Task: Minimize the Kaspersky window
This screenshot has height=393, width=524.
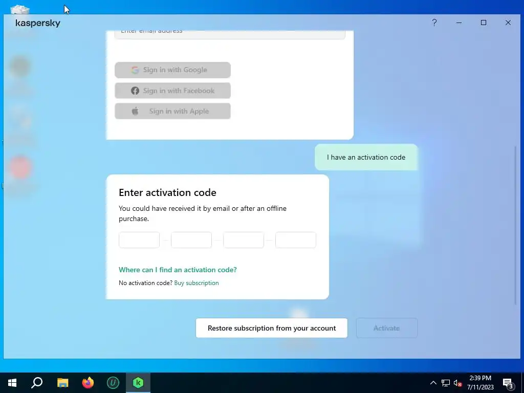Action: pos(459,23)
